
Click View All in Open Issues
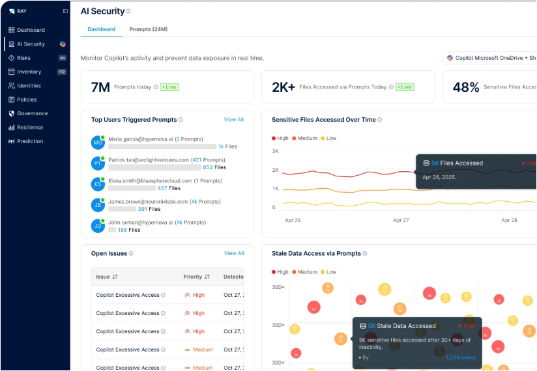tap(234, 253)
